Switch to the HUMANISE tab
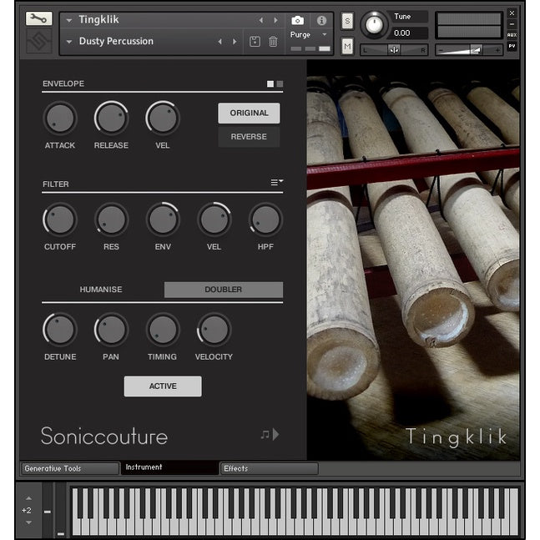This screenshot has height=540, width=540. coord(101,290)
